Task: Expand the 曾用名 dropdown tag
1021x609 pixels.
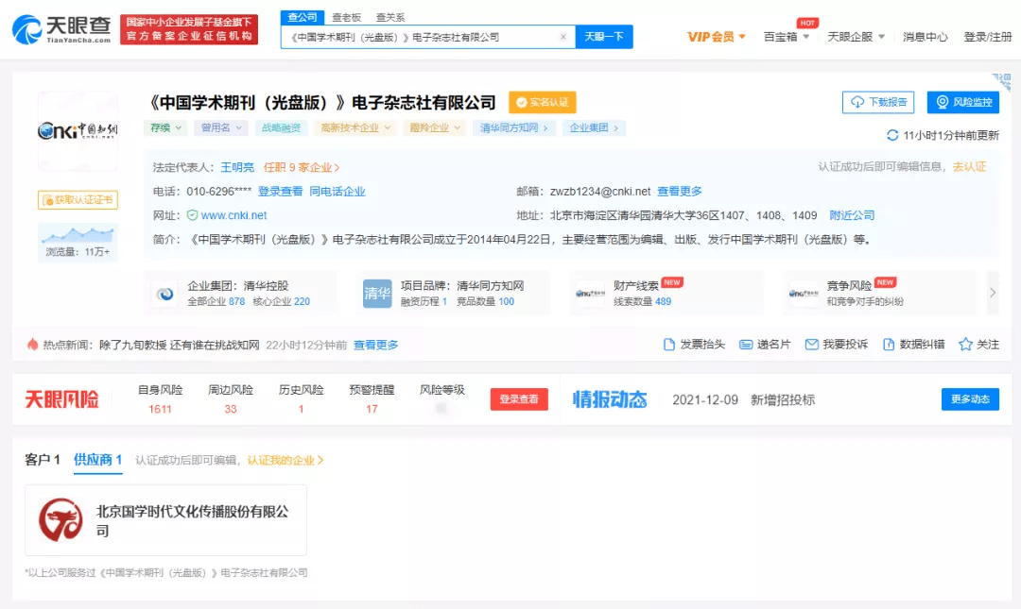Action: (x=220, y=127)
